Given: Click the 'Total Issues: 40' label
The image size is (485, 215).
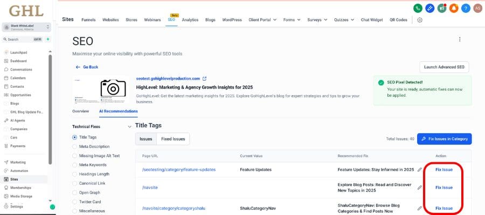Looking at the screenshot, I should (x=400, y=139).
